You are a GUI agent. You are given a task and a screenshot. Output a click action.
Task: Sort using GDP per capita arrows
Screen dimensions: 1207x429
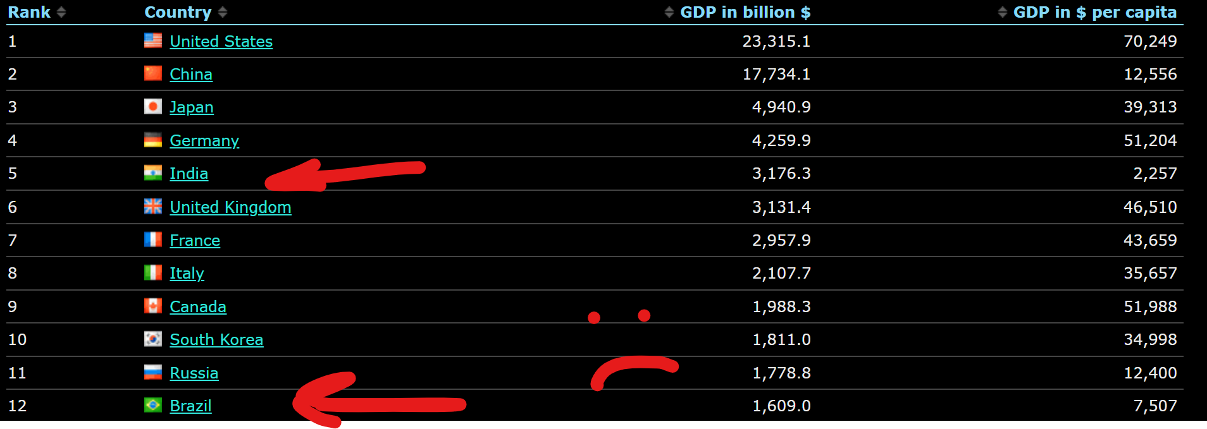(1002, 12)
